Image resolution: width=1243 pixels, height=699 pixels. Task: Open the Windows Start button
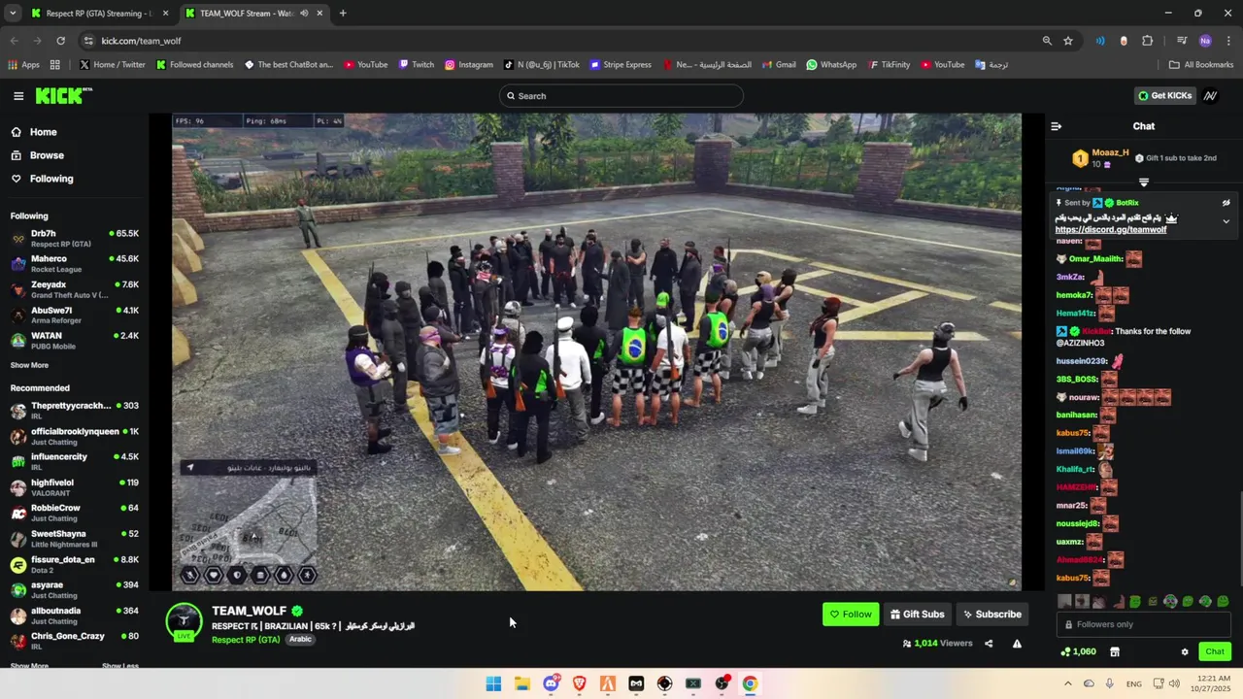493,683
